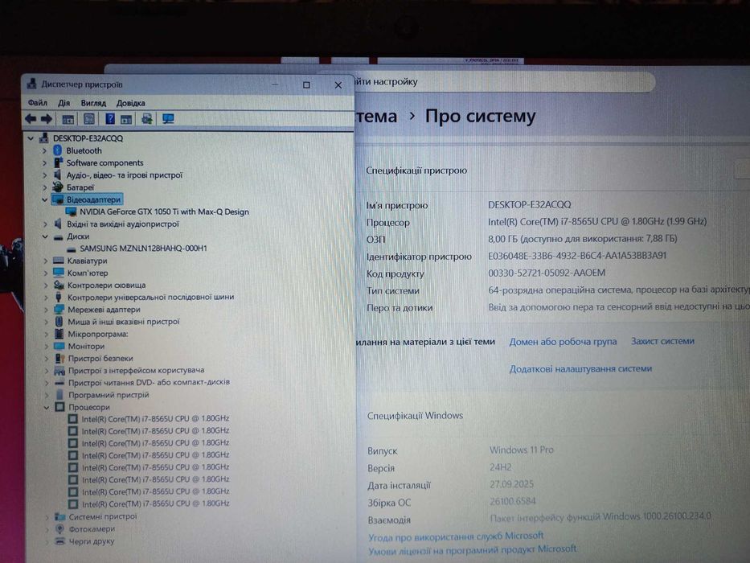This screenshot has height=563, width=750.
Task: Select Контролери універсальної послідовної шини row
Action: [x=150, y=297]
